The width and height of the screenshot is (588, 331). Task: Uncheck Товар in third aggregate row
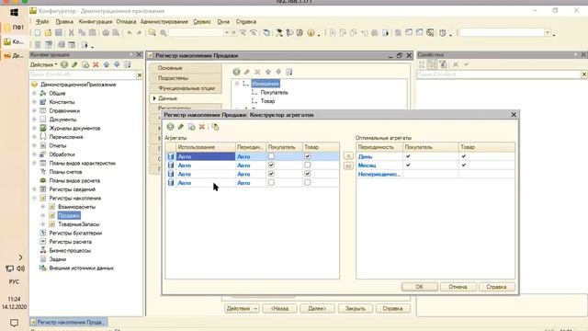(308, 174)
